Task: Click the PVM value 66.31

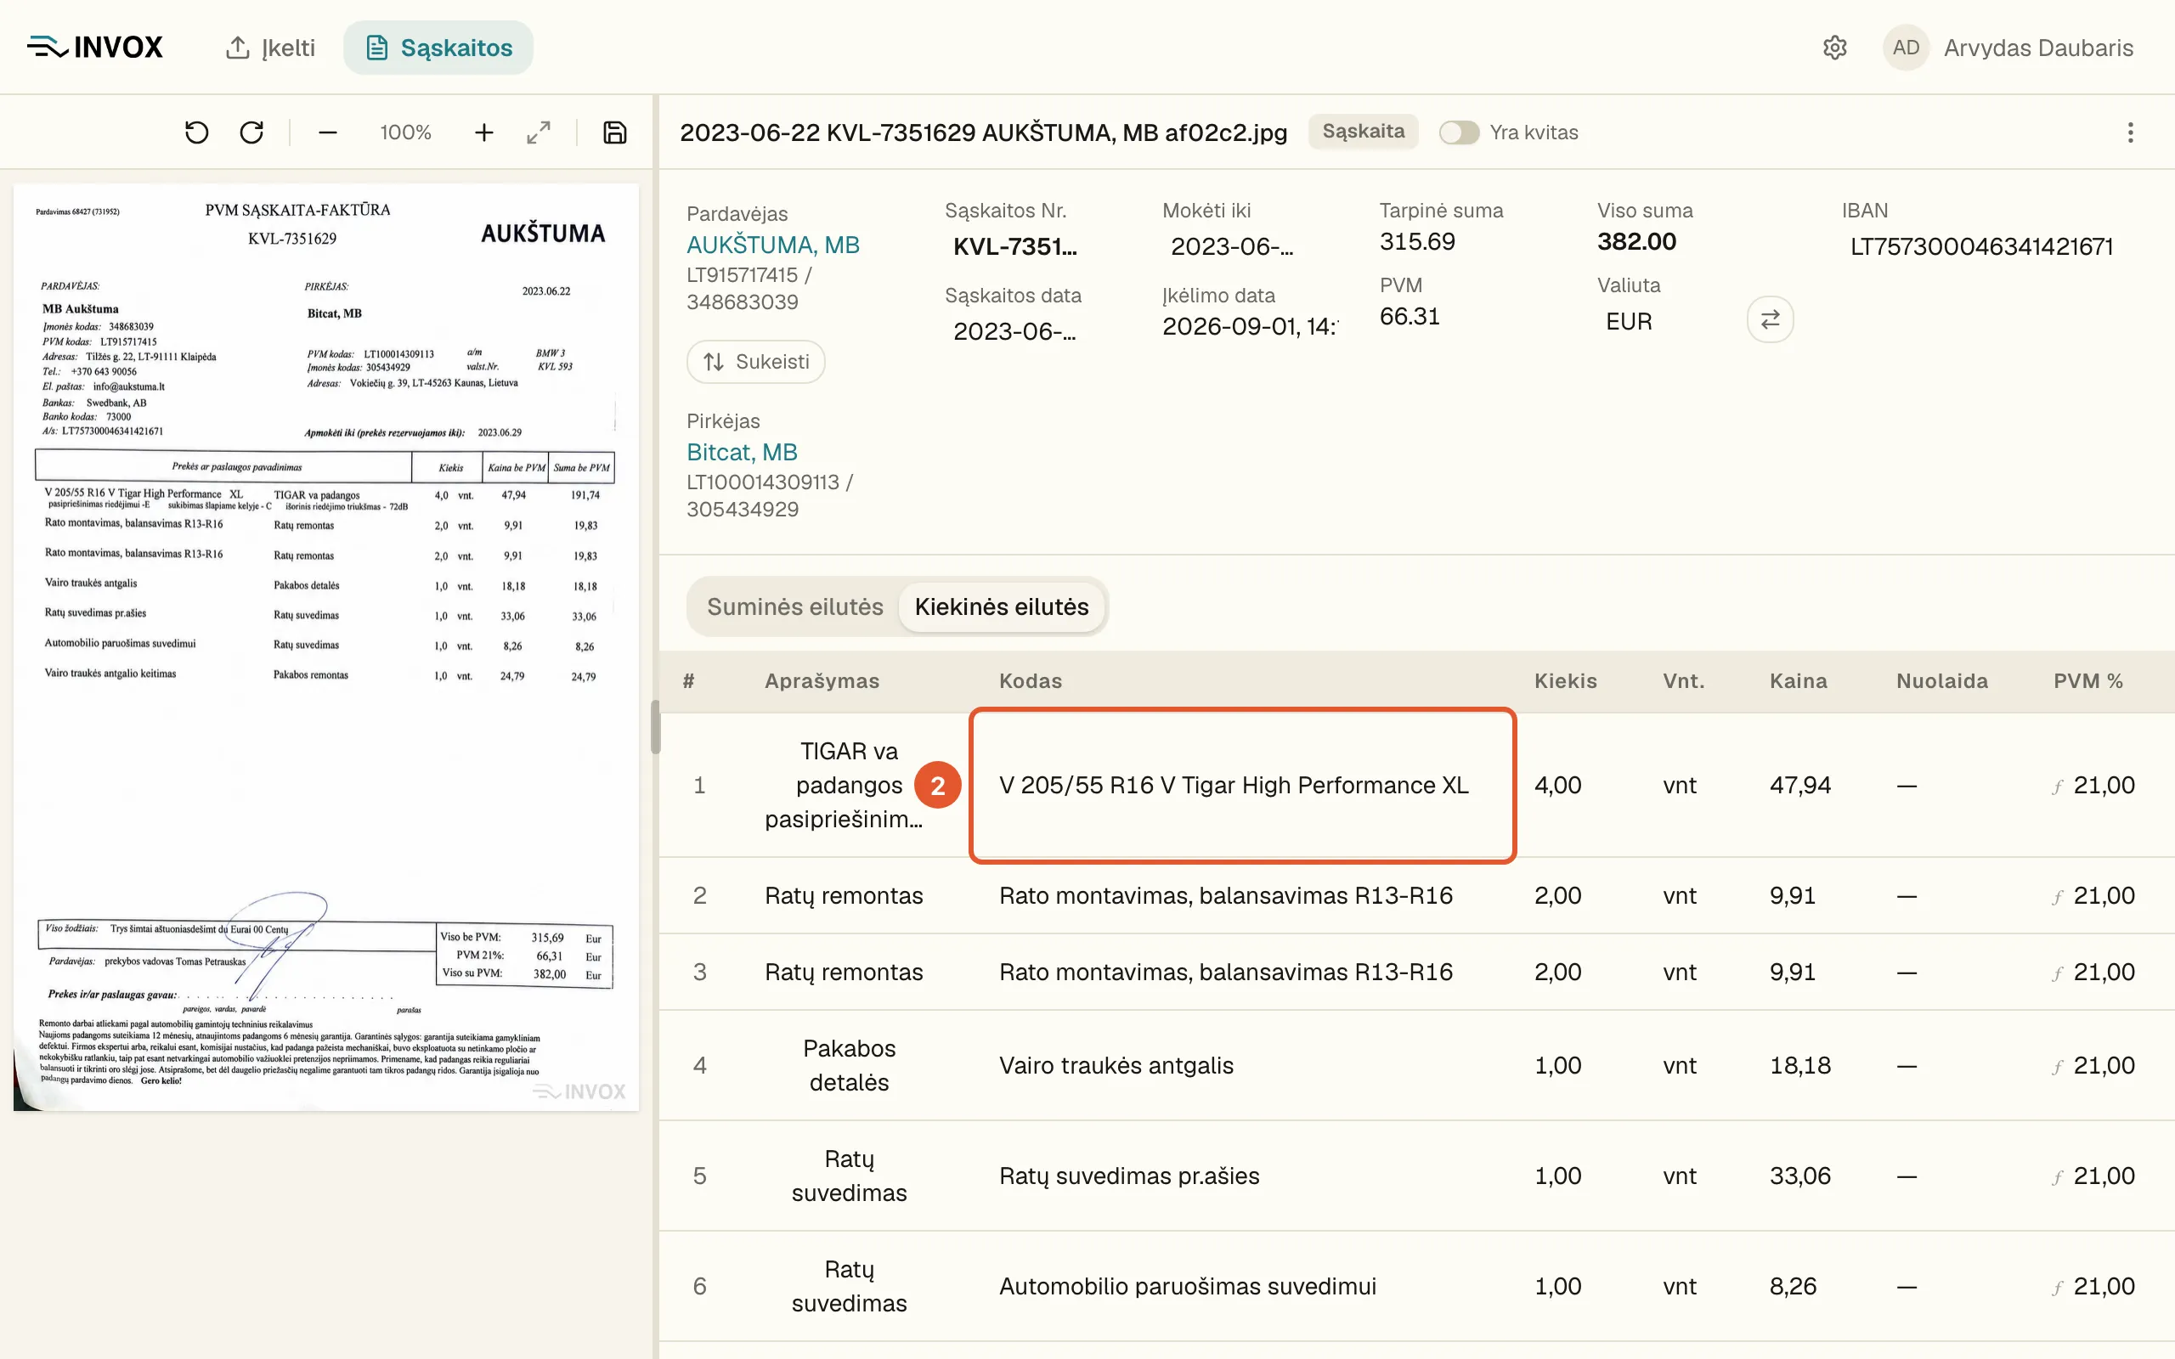Action: pos(1410,316)
